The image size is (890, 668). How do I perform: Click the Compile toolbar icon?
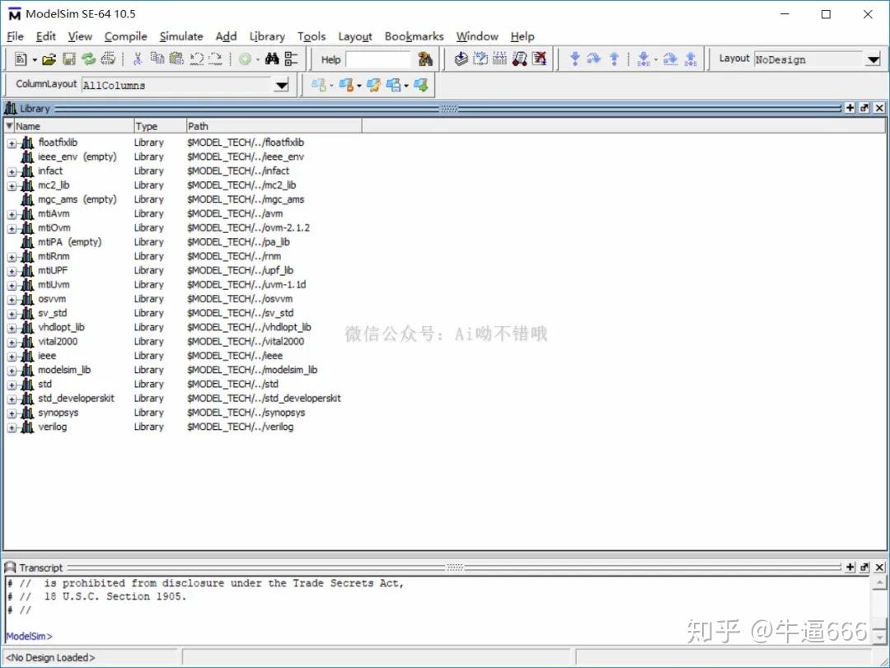(x=461, y=59)
